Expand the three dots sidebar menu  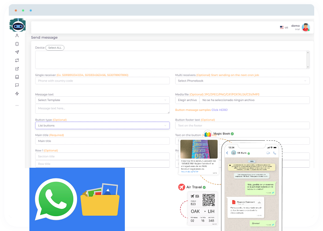(17, 105)
